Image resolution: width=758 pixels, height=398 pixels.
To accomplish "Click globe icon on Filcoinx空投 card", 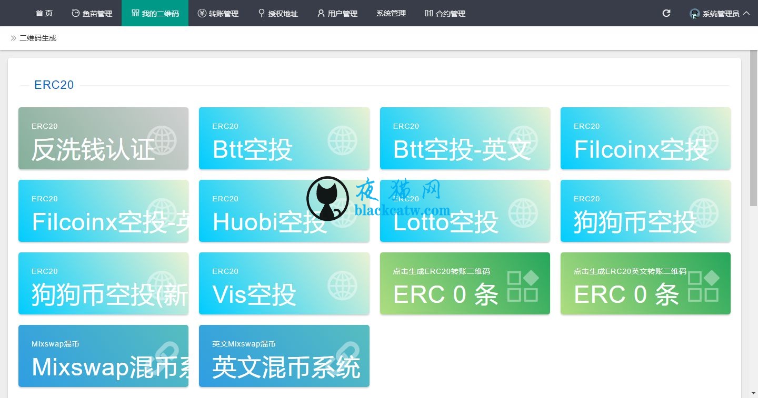I will coord(704,141).
